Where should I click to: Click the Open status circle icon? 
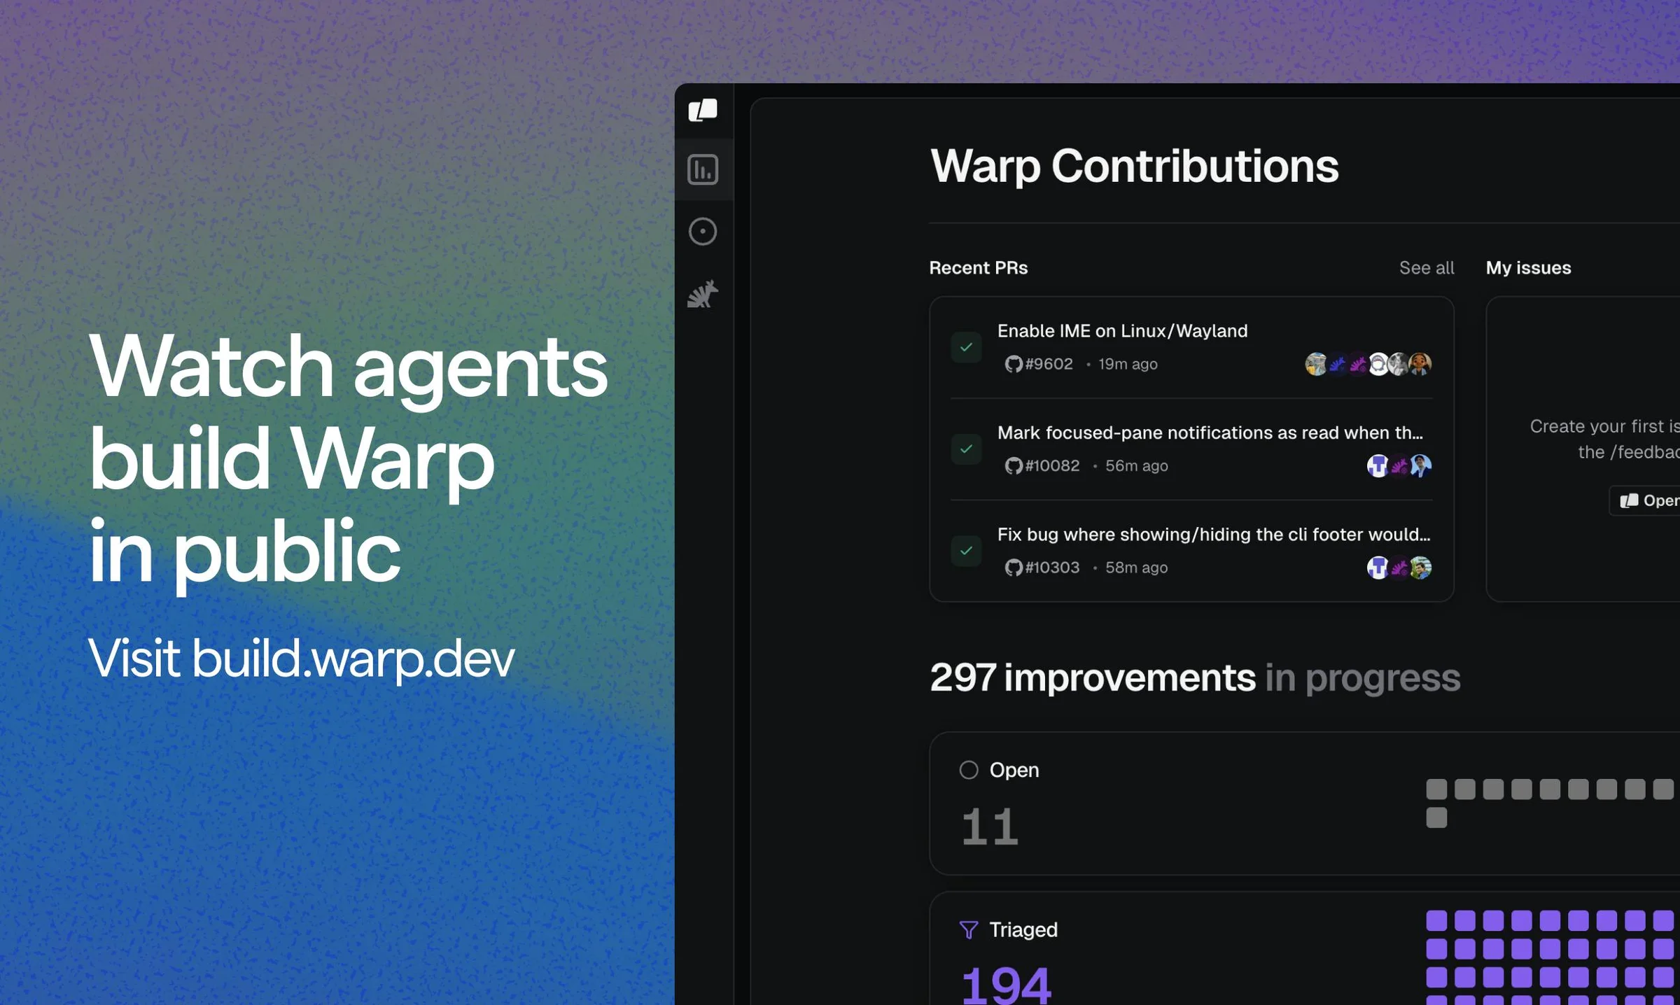pos(969,770)
